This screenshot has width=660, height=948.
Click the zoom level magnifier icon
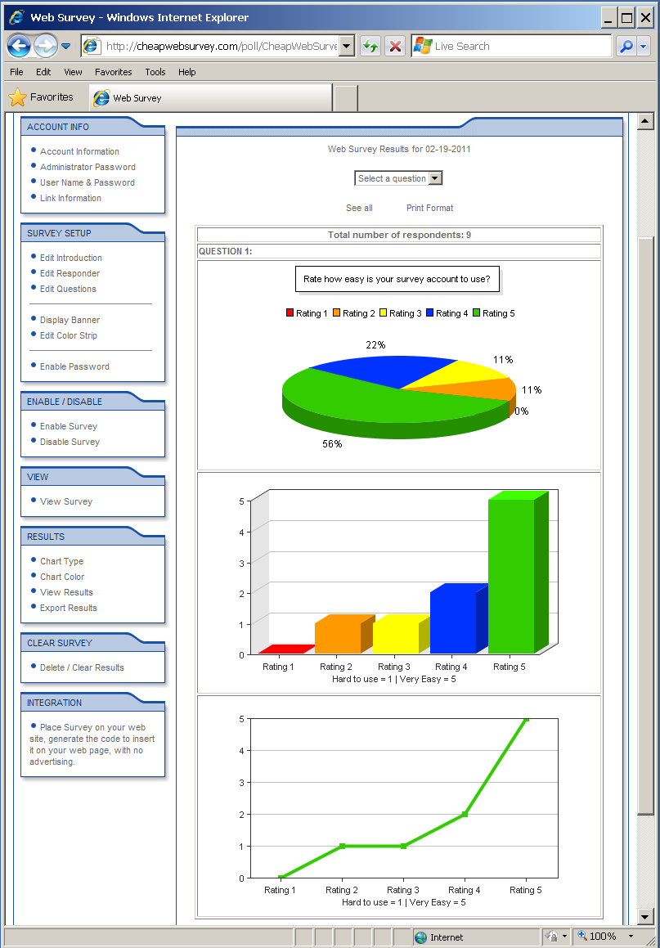click(583, 936)
